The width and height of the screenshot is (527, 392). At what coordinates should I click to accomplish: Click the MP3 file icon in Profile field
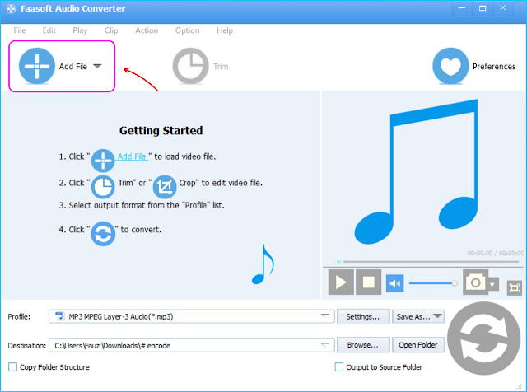coord(60,316)
